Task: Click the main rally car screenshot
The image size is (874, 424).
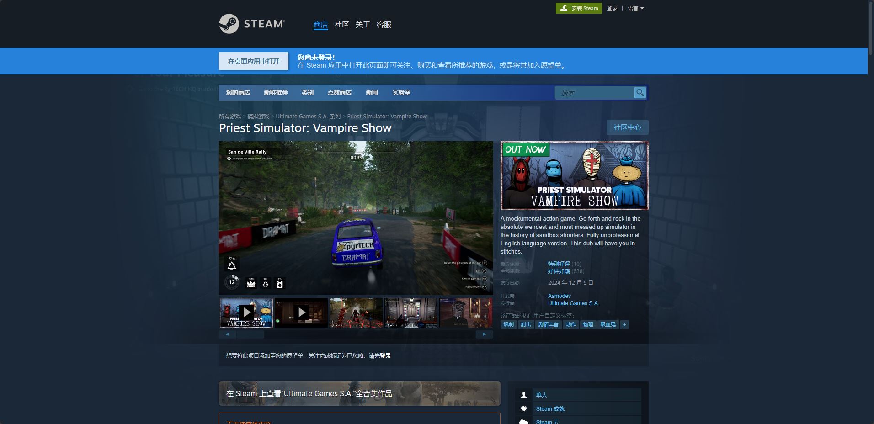Action: point(356,218)
